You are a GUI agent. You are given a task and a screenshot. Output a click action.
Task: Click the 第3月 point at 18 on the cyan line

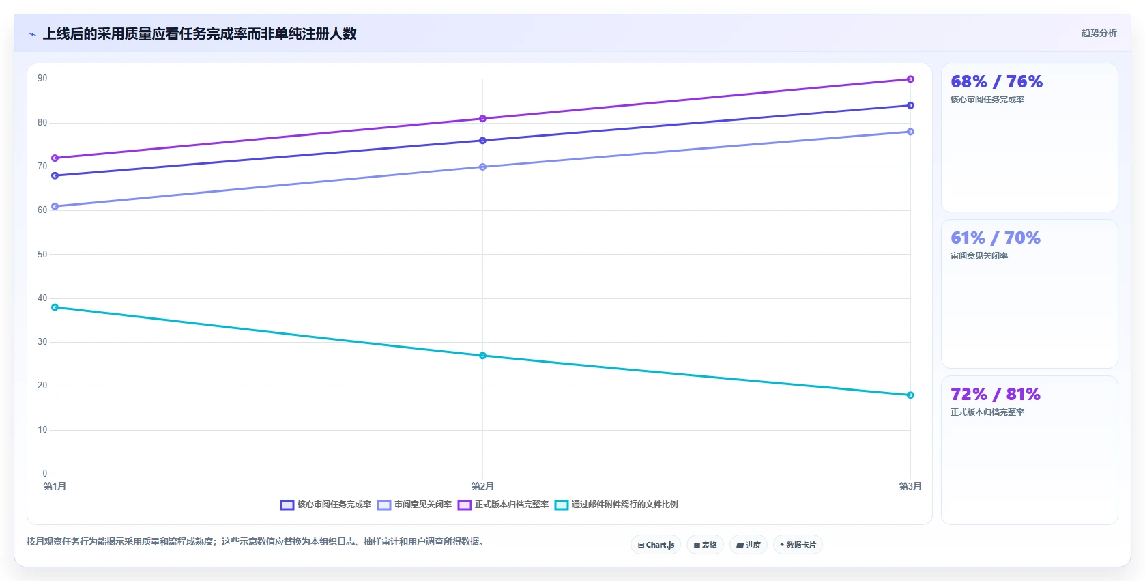click(x=910, y=395)
